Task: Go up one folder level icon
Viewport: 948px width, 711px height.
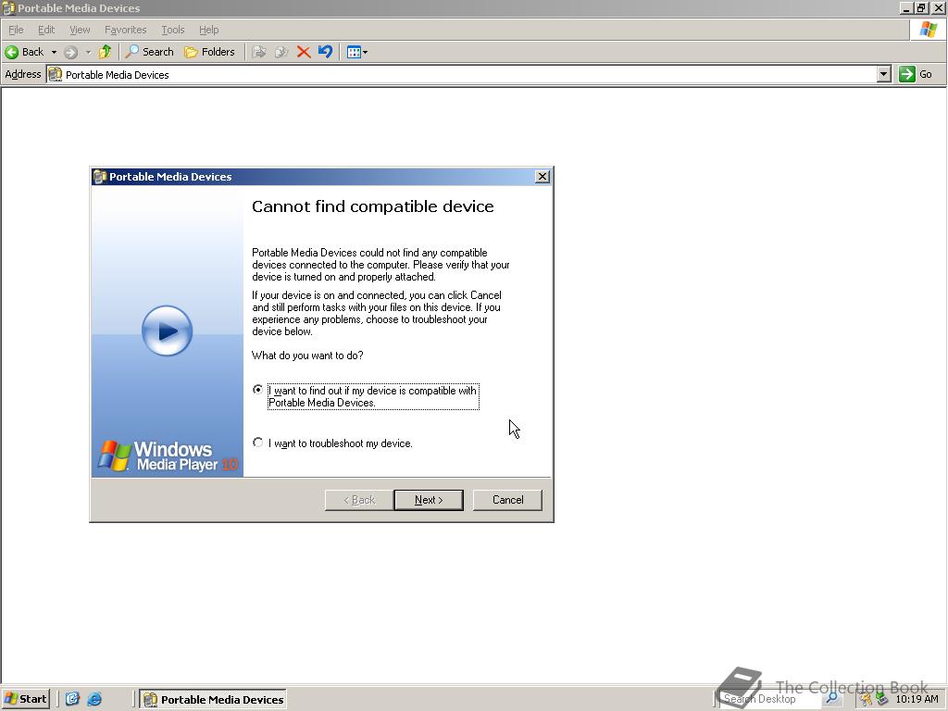Action: pyautogui.click(x=106, y=52)
